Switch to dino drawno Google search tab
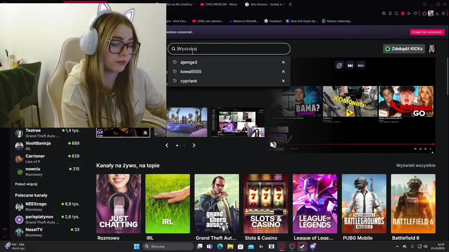 coord(265,4)
